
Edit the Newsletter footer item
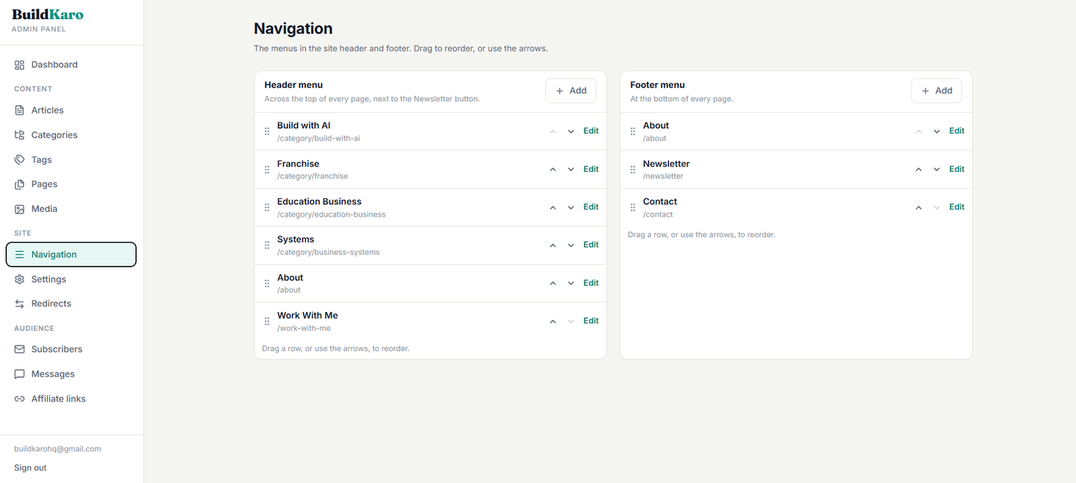[x=956, y=170]
